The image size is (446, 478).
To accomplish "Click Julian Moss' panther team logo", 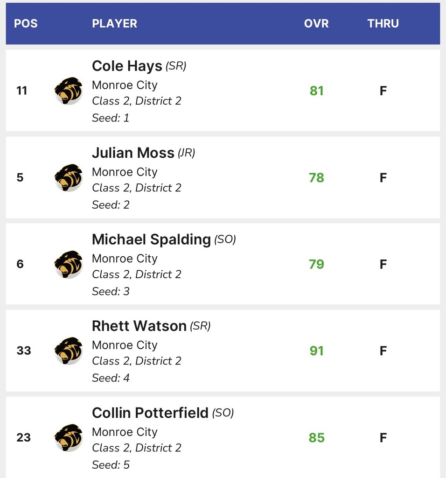I will pos(68,177).
